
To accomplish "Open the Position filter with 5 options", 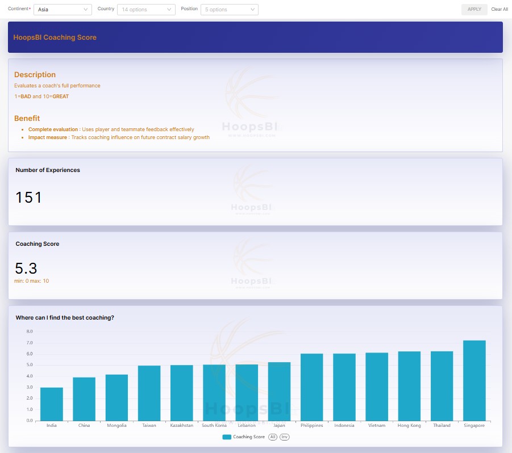I will [229, 10].
